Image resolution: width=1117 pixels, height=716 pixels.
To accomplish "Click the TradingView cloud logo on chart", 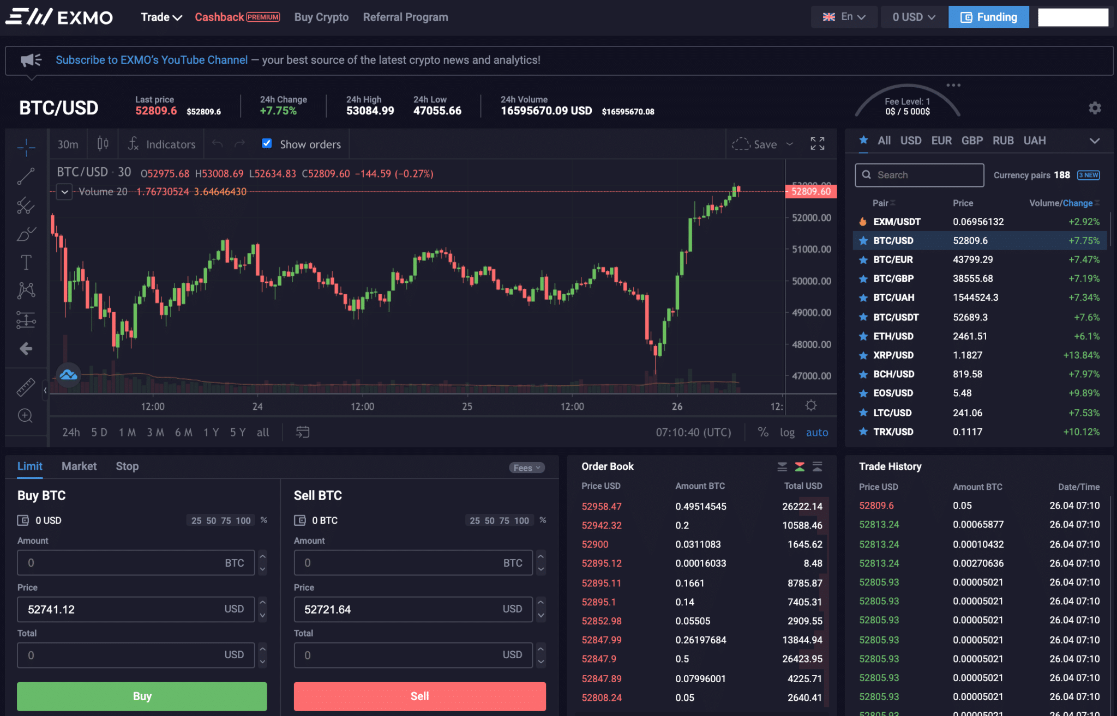I will tap(69, 375).
